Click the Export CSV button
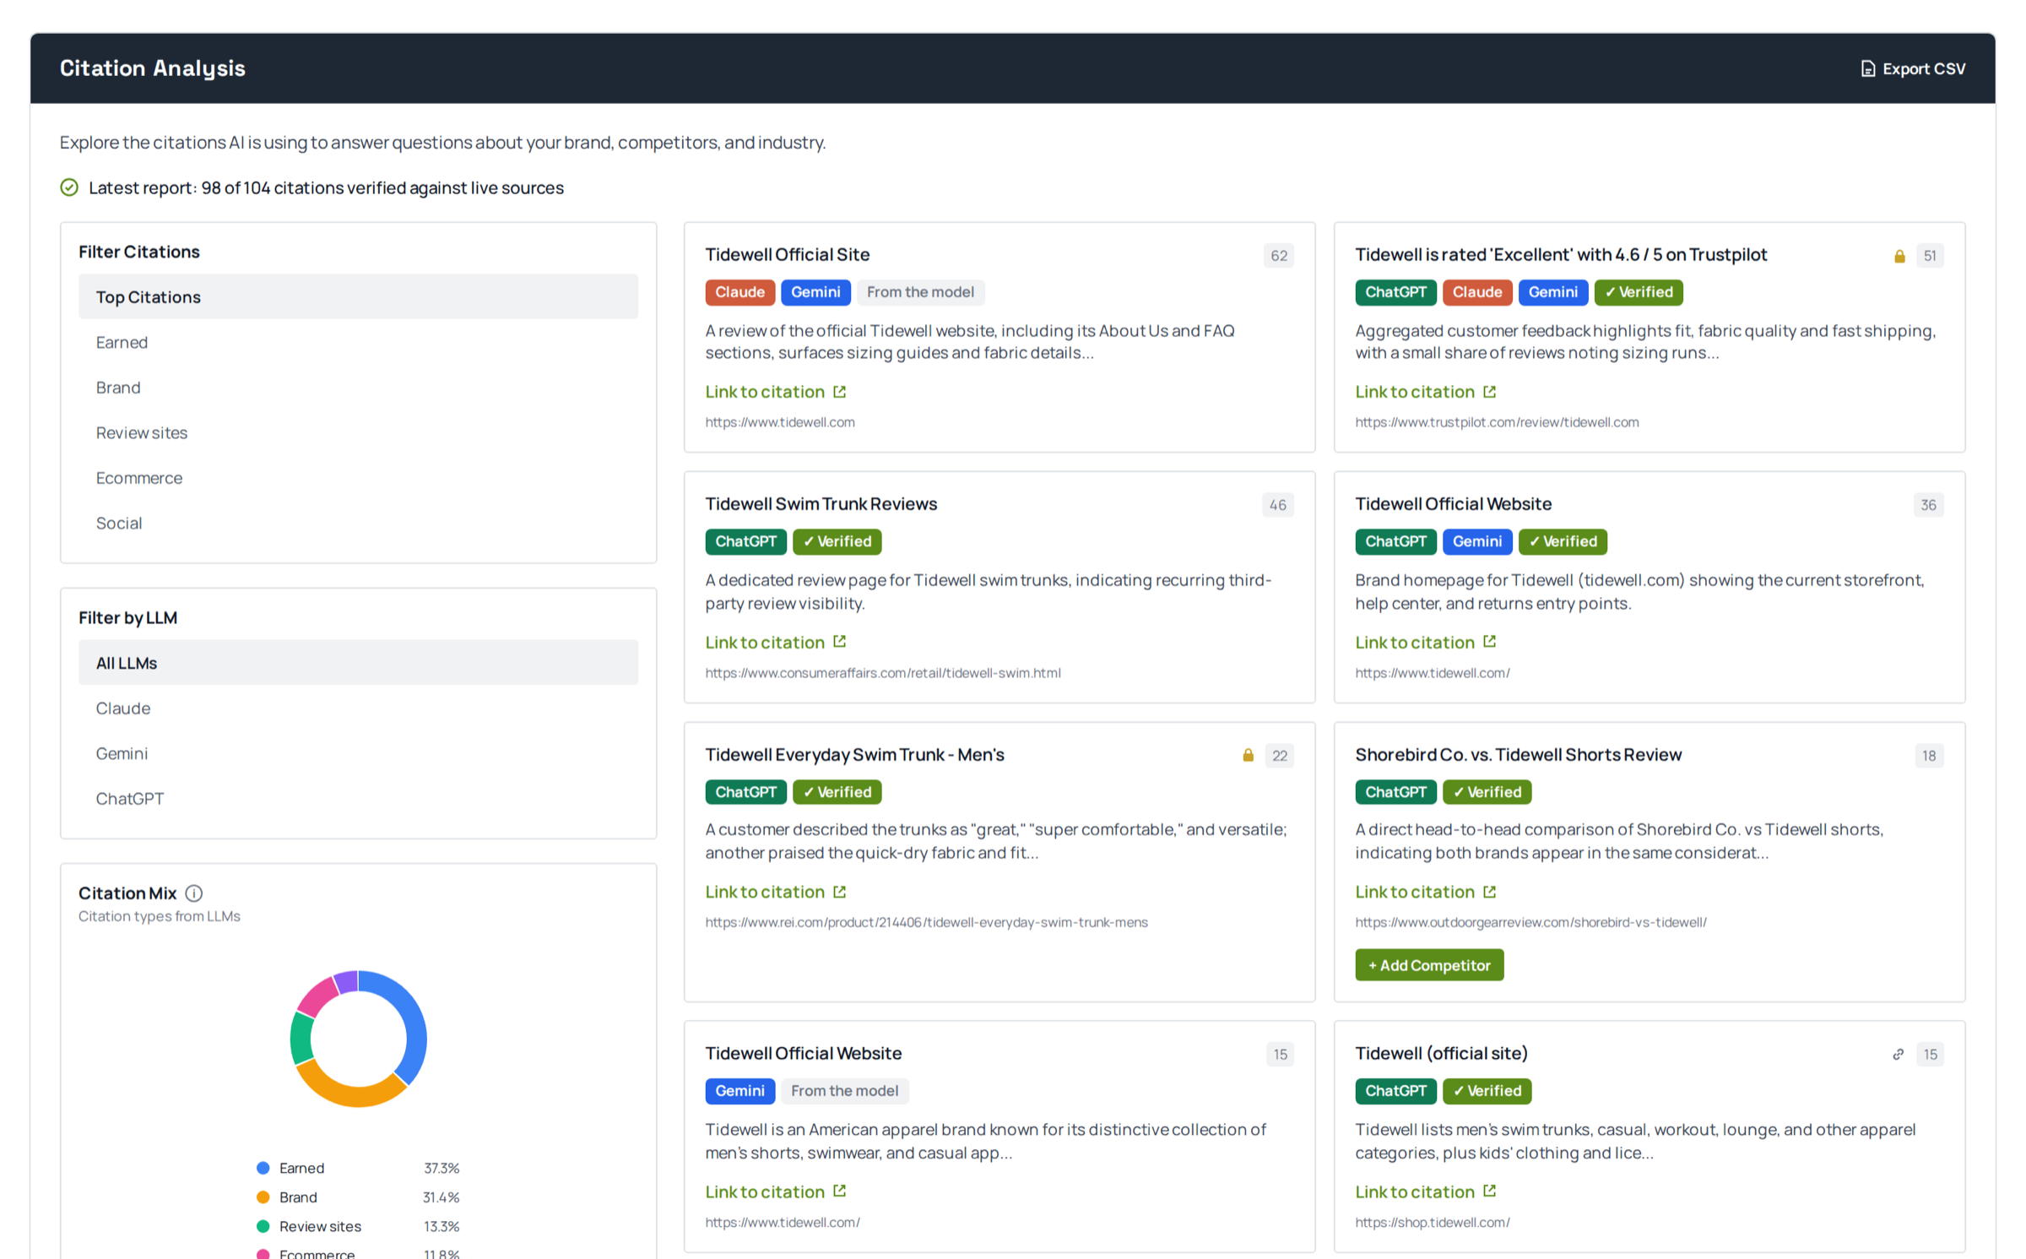This screenshot has width=2026, height=1259. 1912,68
